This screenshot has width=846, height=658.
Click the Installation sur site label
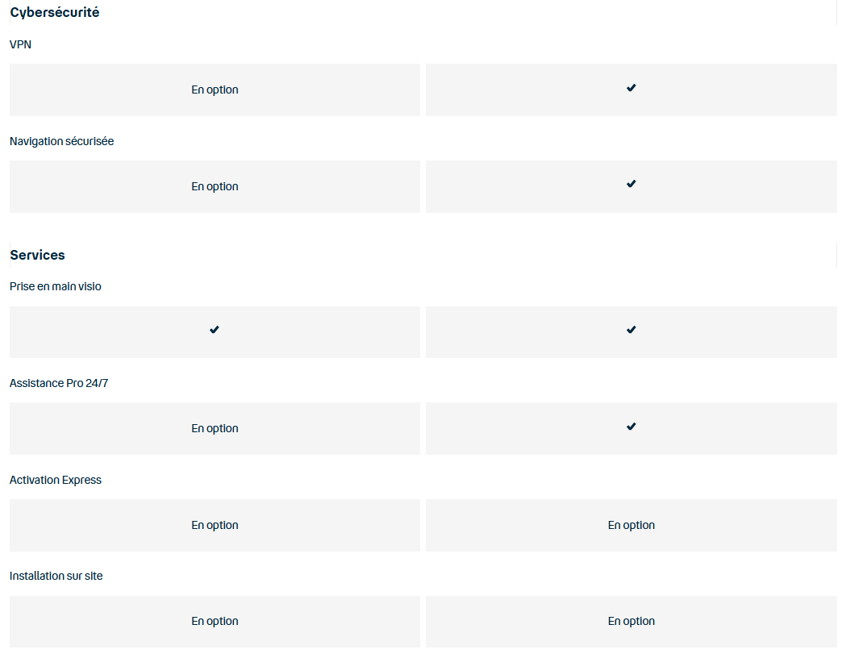pyautogui.click(x=56, y=577)
